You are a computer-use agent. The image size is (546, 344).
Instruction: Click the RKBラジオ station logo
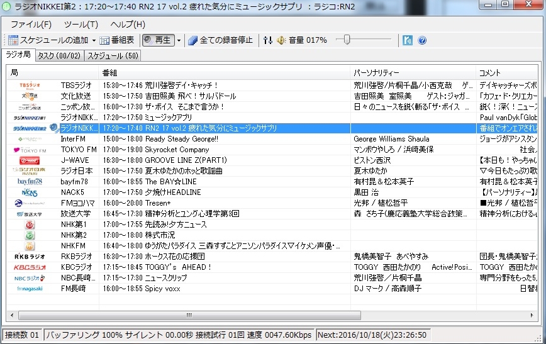coord(30,257)
